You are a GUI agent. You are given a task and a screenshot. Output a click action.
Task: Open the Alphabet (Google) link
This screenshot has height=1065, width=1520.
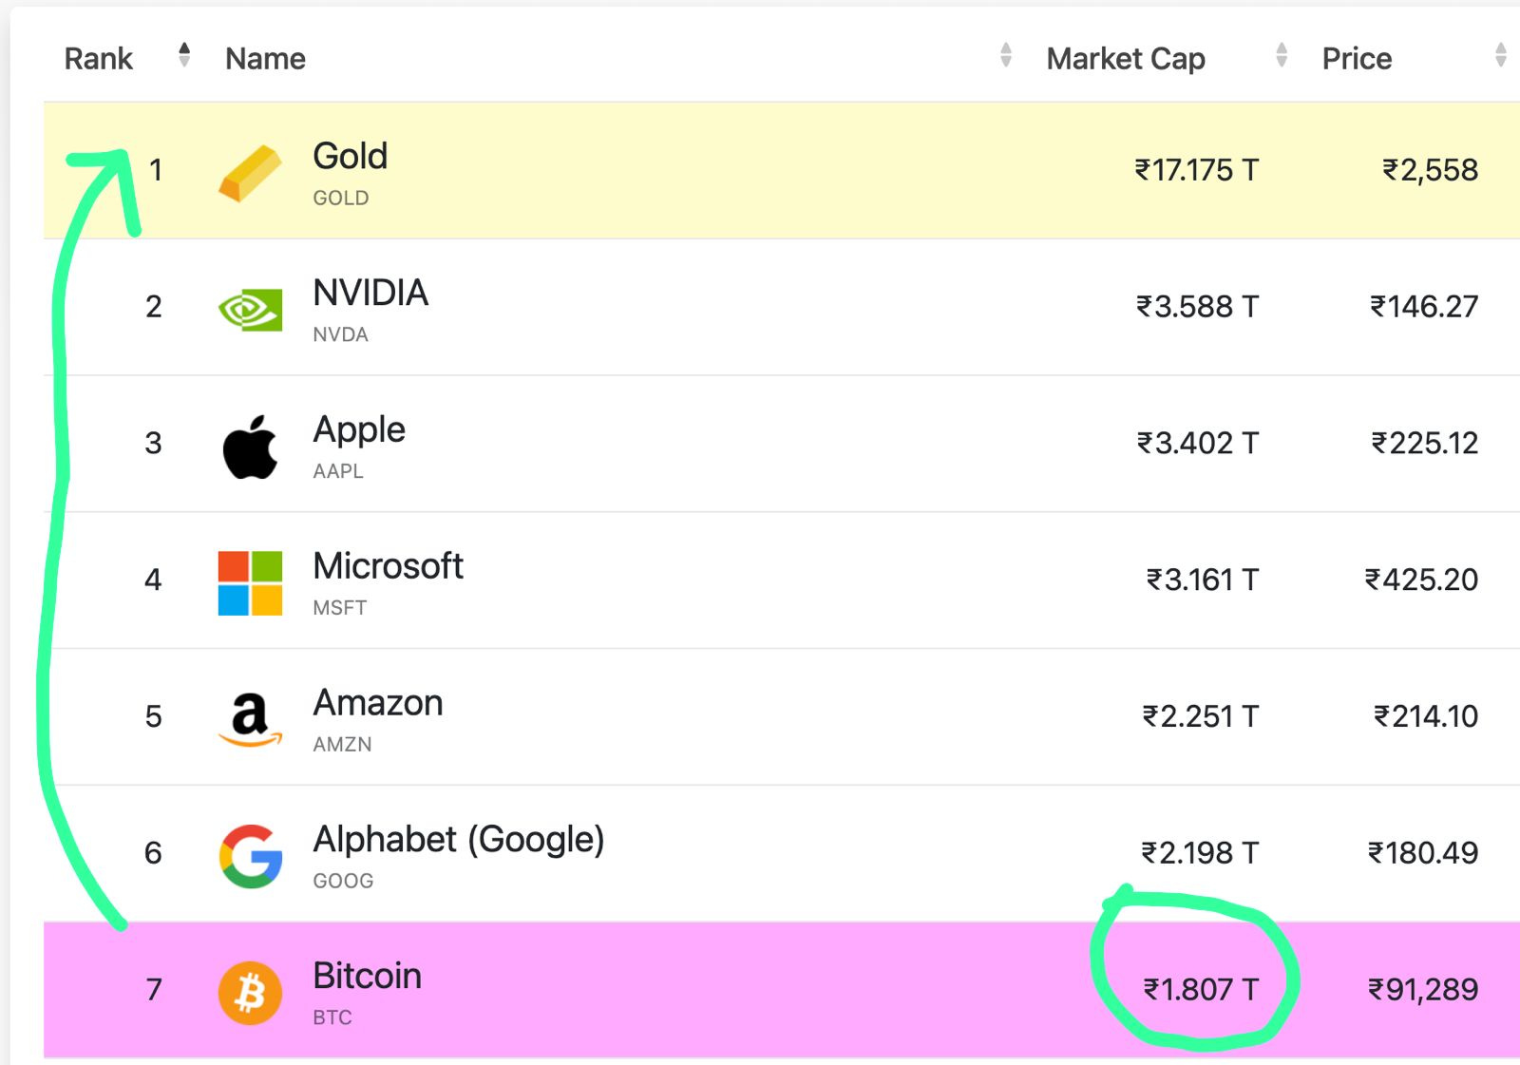[x=458, y=840]
